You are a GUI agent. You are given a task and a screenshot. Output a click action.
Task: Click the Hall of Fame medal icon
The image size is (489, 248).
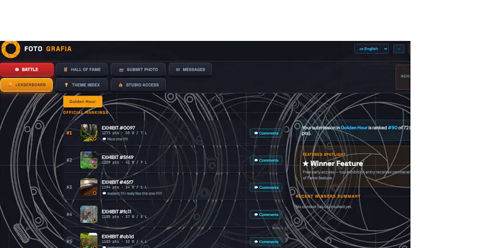tap(65, 70)
